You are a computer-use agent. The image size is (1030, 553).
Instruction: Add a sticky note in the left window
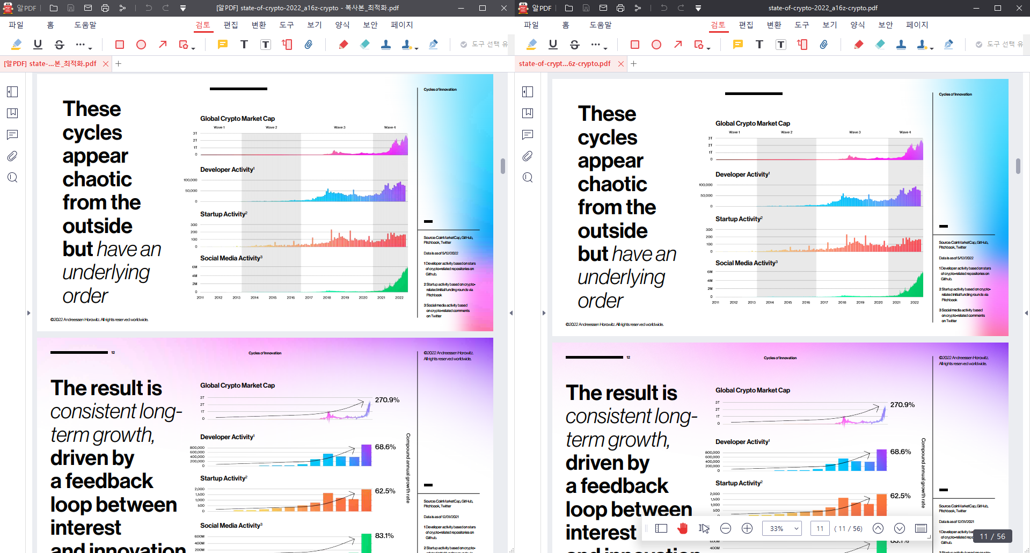(223, 45)
